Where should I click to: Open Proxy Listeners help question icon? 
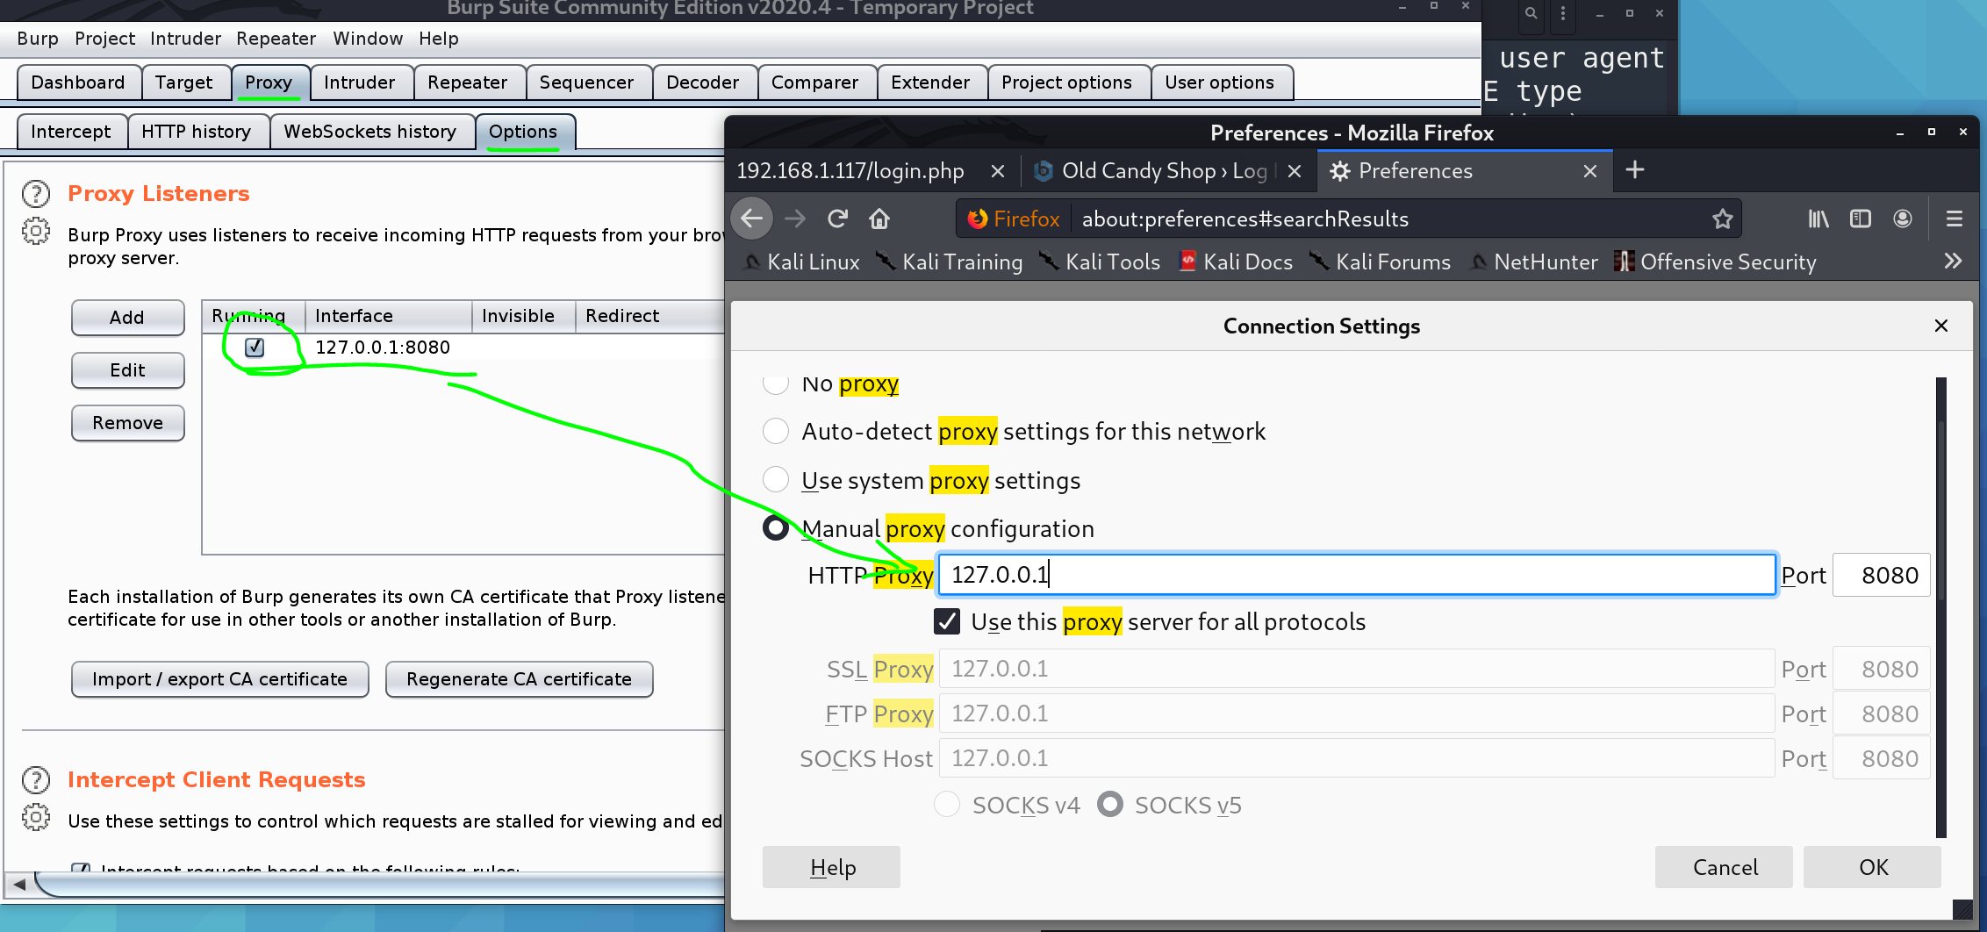36,194
